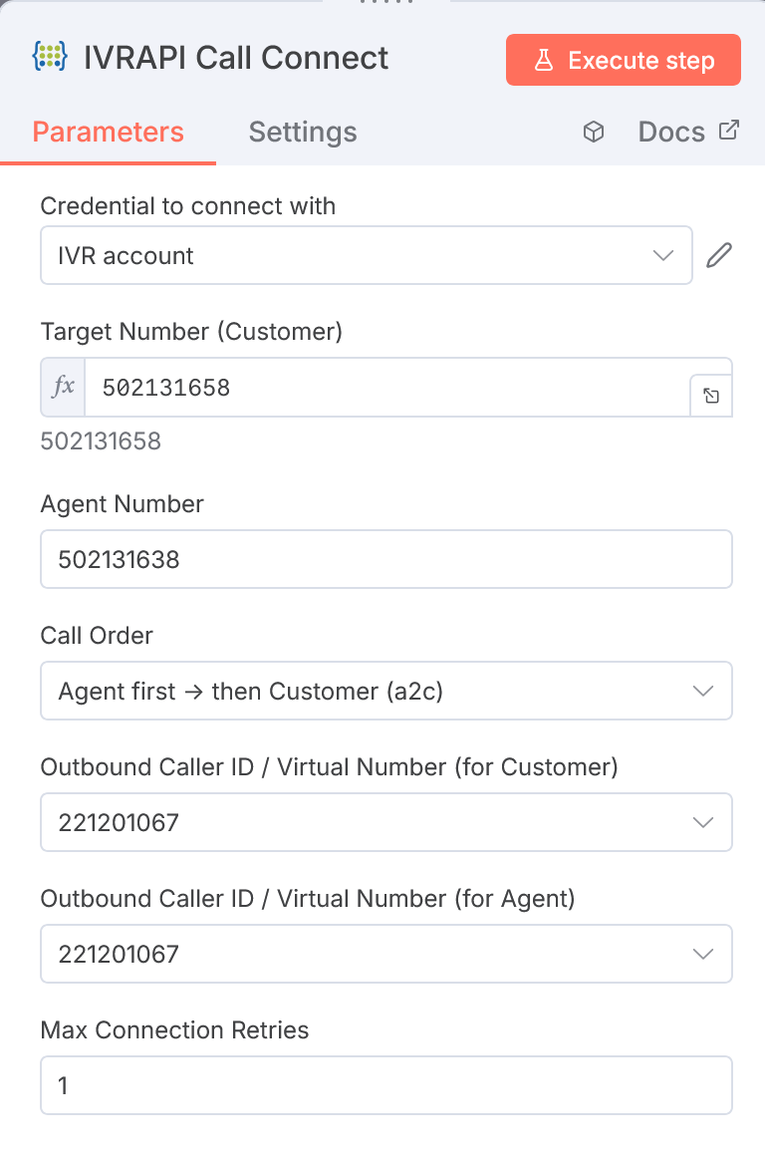
Task: Open the Call Order dropdown
Action: click(x=386, y=691)
